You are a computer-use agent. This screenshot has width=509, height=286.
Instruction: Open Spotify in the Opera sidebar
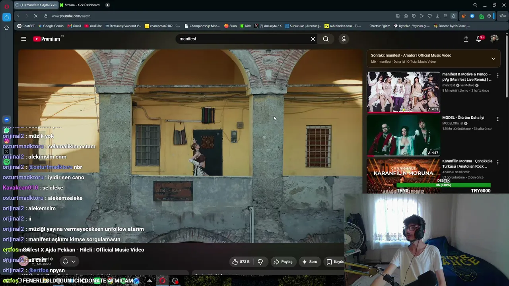6,162
